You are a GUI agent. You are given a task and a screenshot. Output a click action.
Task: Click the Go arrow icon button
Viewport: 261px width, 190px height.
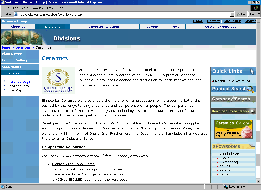click(239, 14)
